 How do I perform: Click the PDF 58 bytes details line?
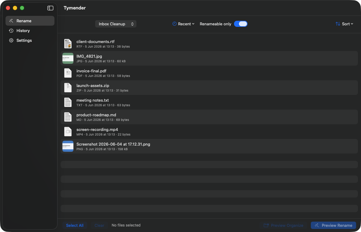103,76
